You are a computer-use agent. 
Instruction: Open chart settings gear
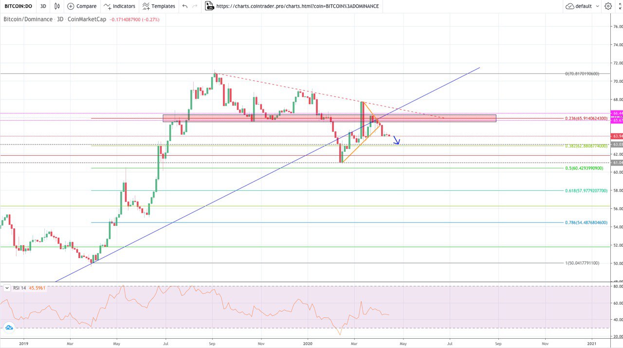(x=608, y=6)
